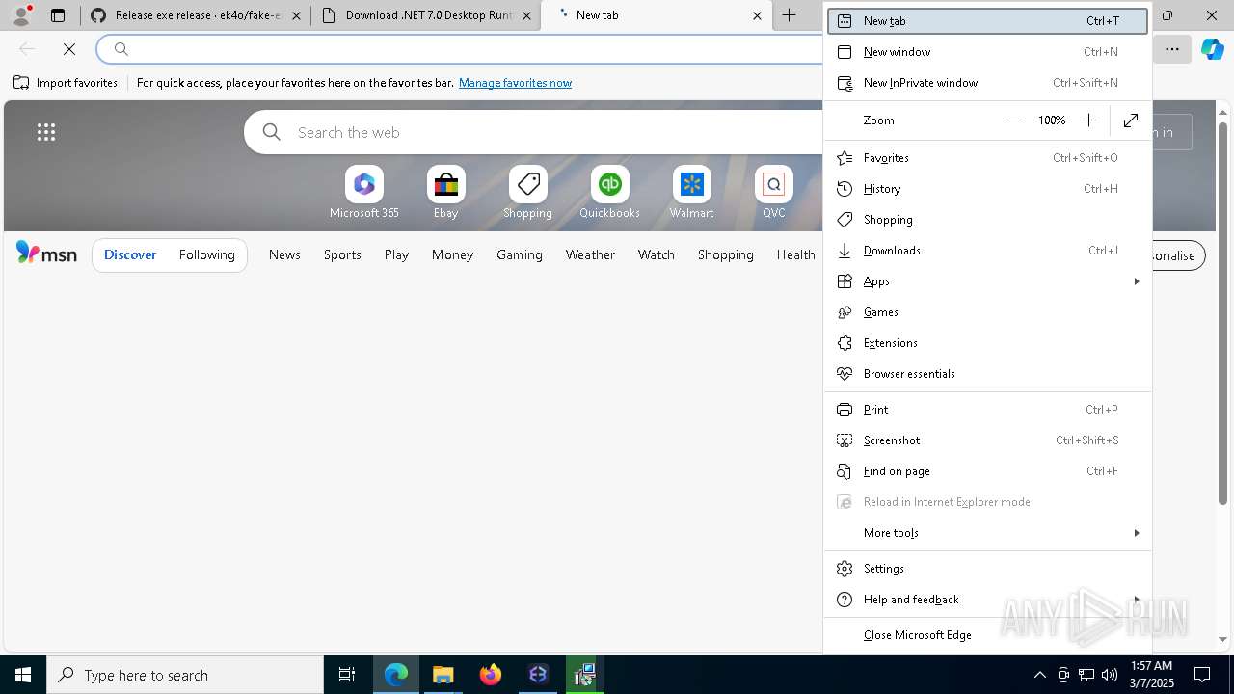
Task: Show hidden system tray icons
Action: [1039, 675]
